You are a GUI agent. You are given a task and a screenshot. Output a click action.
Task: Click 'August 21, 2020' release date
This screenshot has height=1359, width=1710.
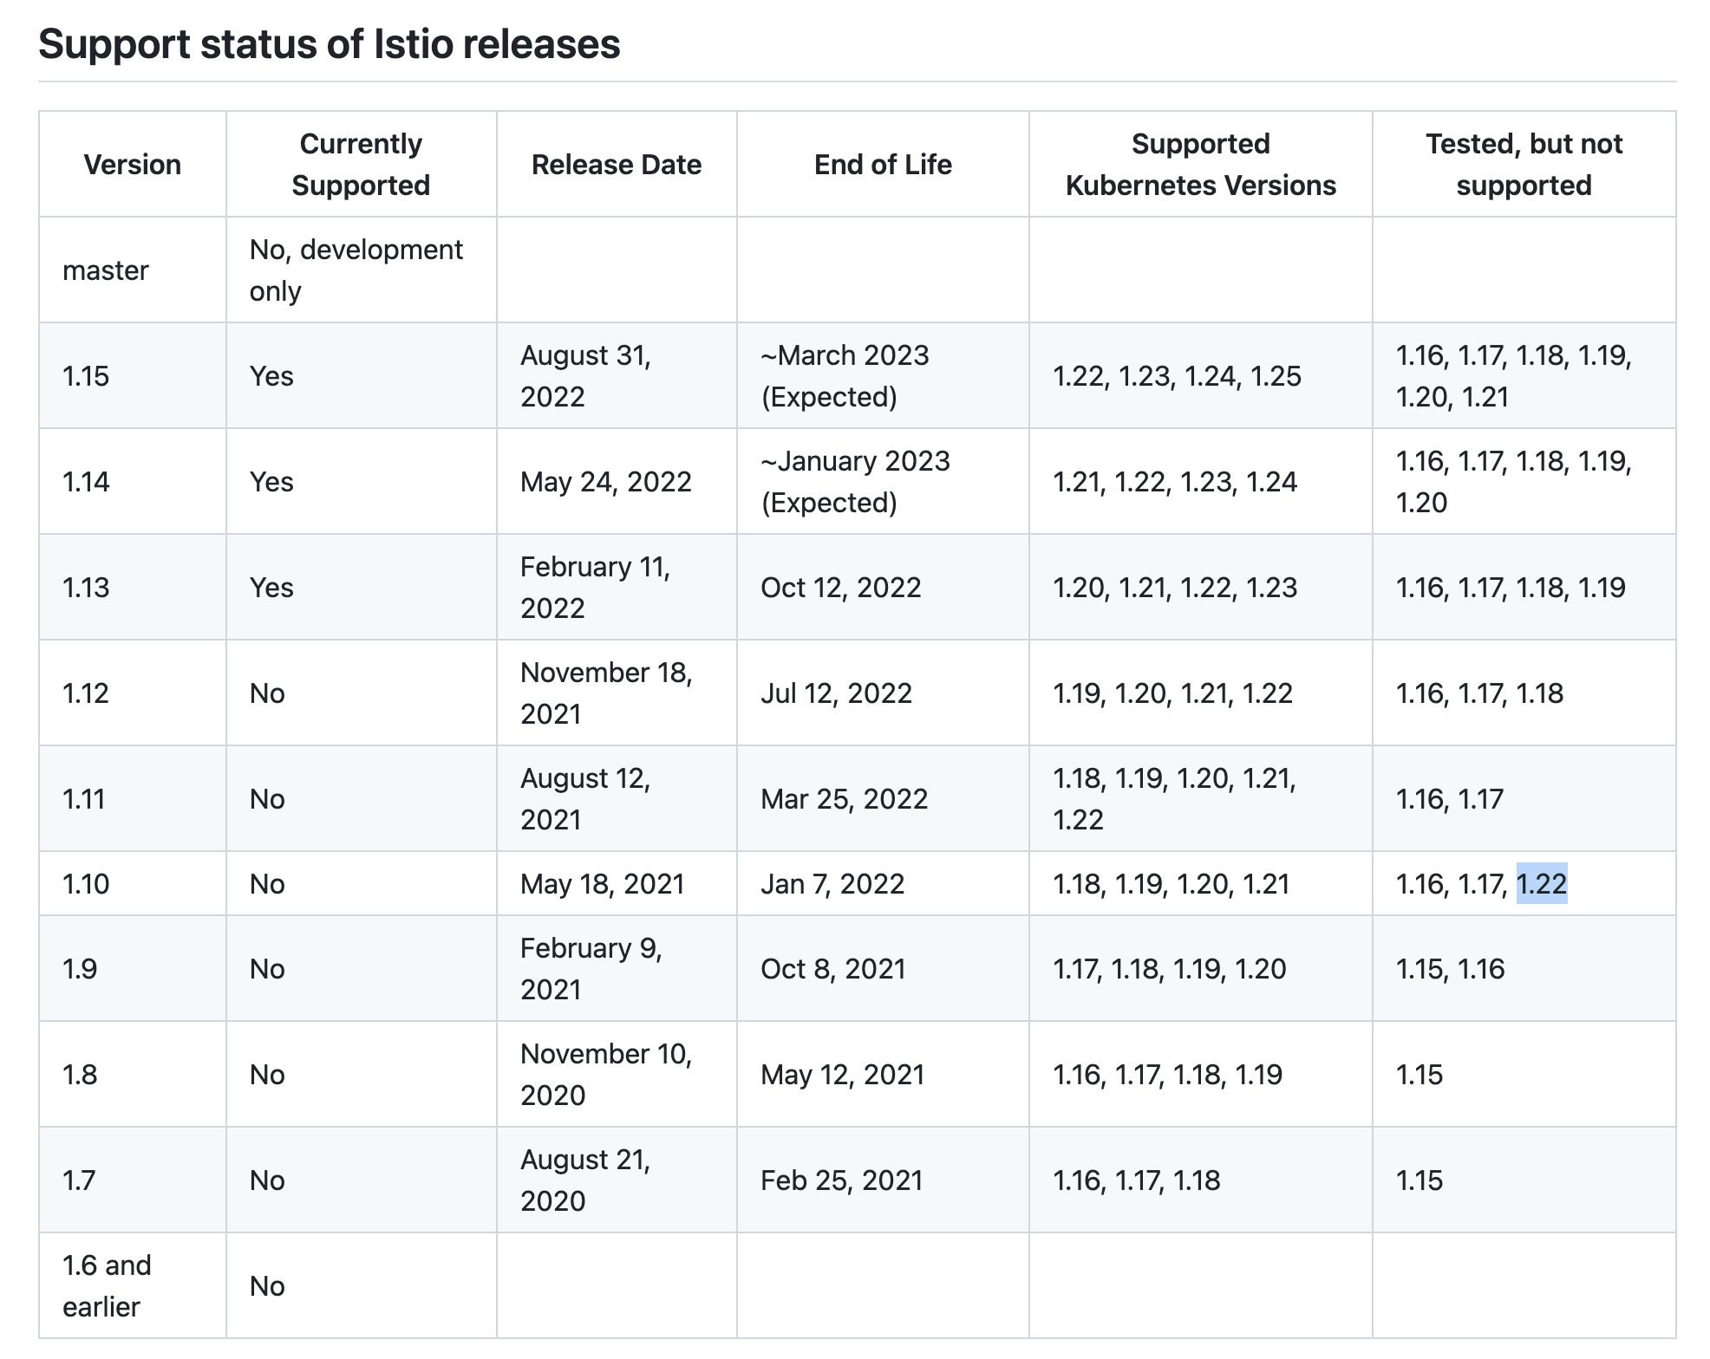tap(617, 1180)
